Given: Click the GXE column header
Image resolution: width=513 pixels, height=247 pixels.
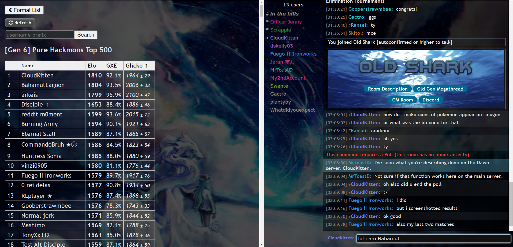Looking at the screenshot, I should coord(114,66).
